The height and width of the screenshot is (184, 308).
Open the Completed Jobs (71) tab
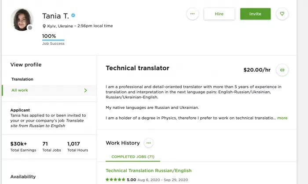click(x=133, y=157)
